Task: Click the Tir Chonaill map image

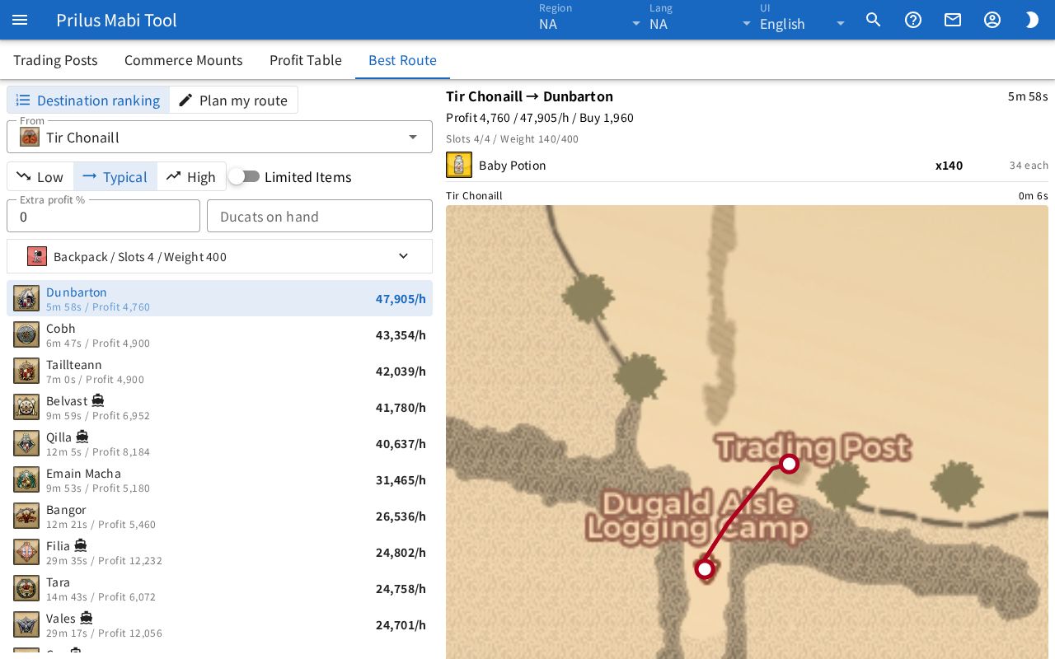Action: coord(747,432)
